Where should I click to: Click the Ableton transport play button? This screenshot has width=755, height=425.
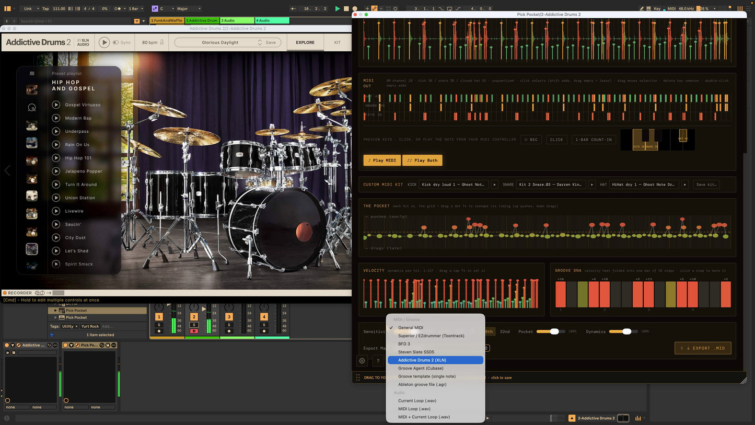tap(338, 8)
